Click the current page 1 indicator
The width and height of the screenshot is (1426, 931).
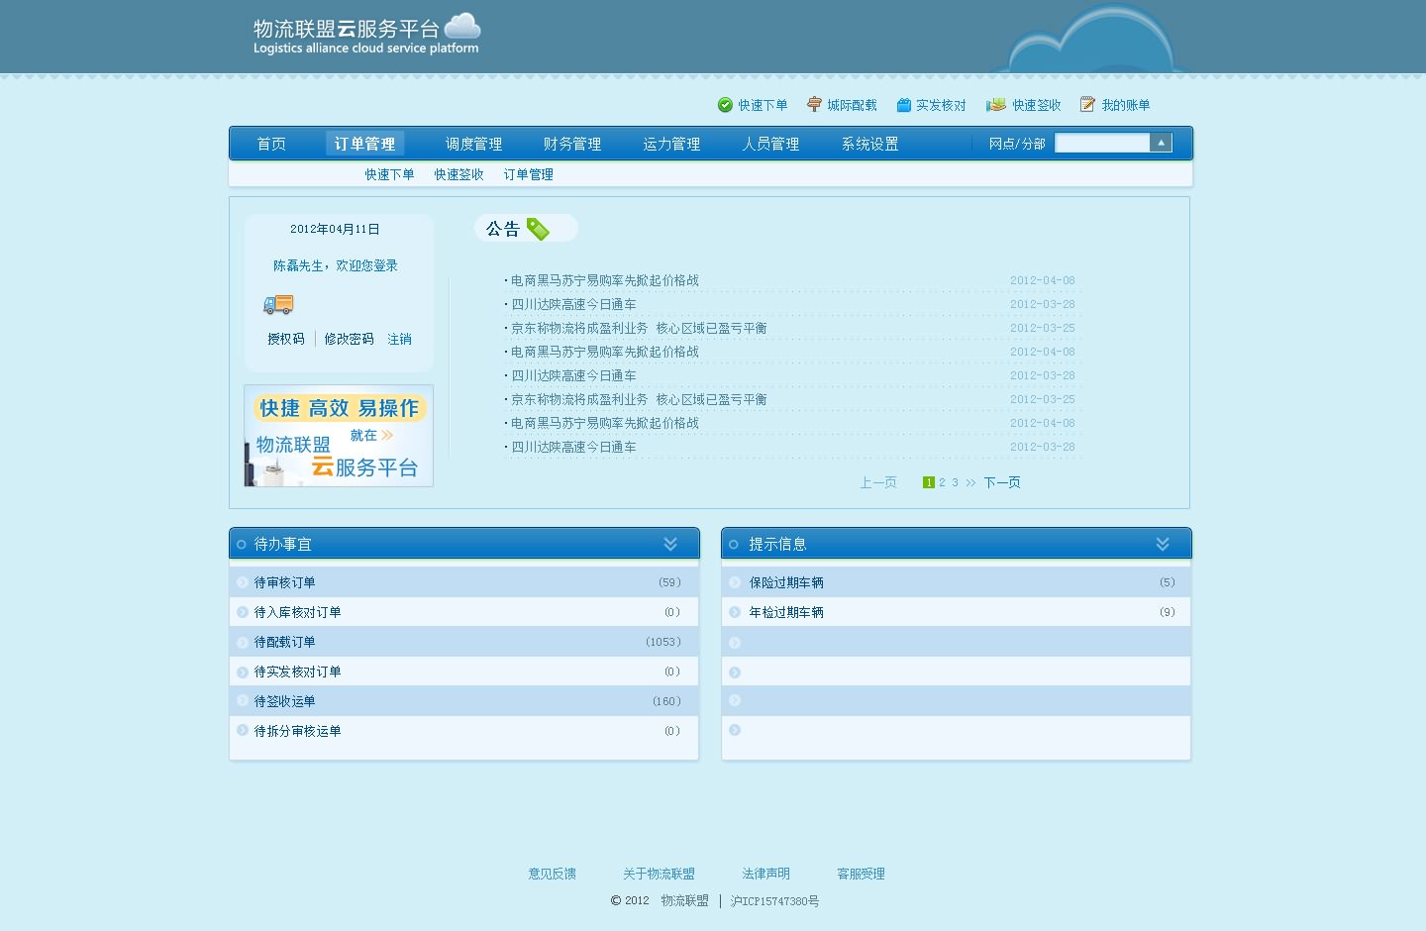[928, 482]
